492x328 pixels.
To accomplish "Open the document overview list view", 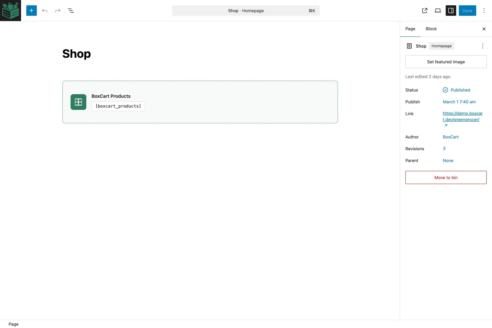I will point(71,10).
